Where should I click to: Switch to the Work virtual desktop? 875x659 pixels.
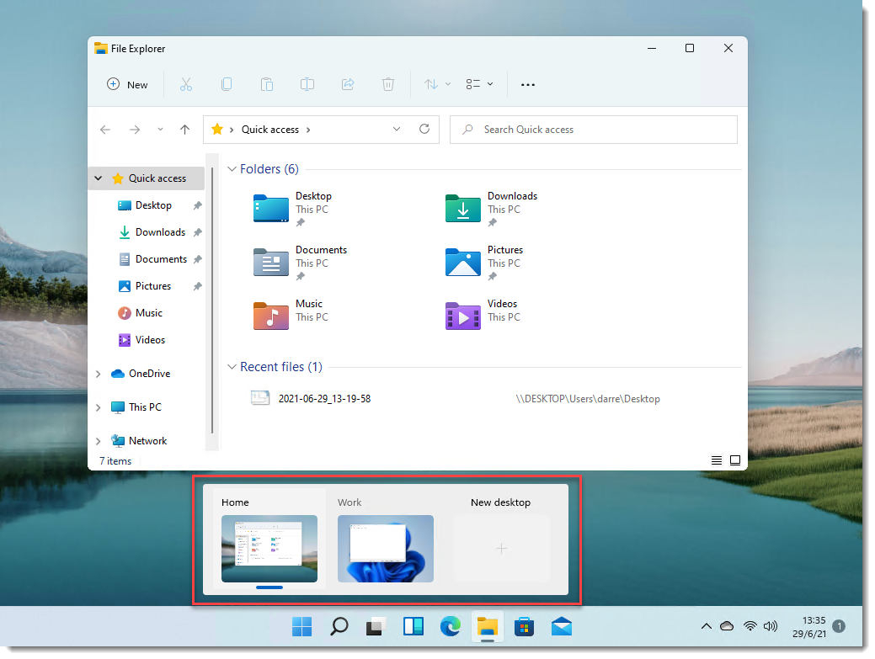click(386, 549)
